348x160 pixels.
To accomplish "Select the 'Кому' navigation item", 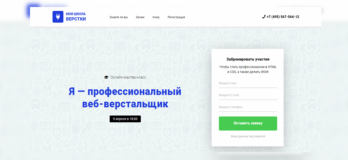I will pyautogui.click(x=156, y=17).
